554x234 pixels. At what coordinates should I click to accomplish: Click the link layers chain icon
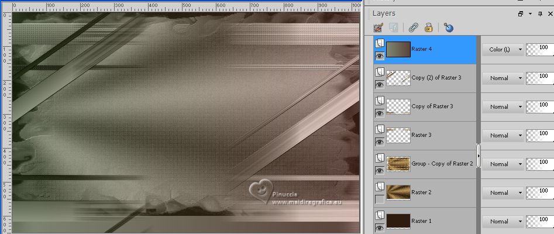(x=412, y=27)
